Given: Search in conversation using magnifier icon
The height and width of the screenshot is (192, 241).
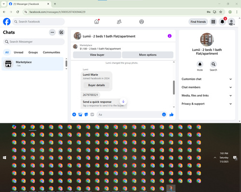Looking at the screenshot, I should pos(214,64).
